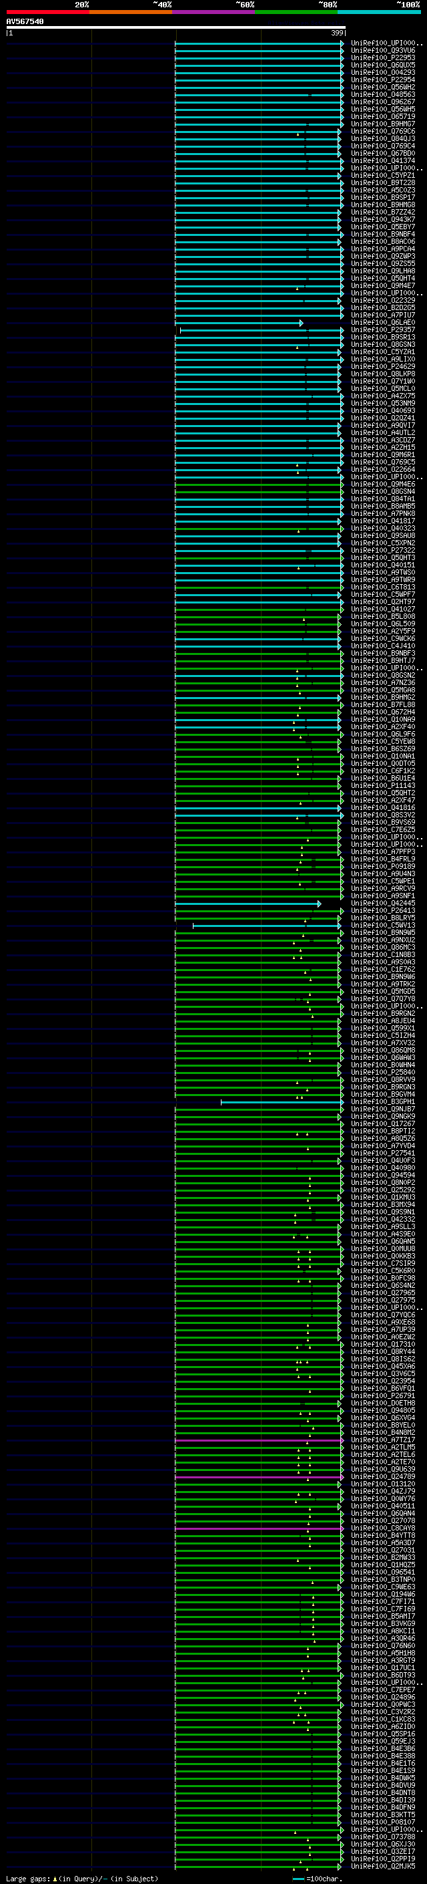
Task: Open hit UniRef100_P22953
Action: coord(382,57)
